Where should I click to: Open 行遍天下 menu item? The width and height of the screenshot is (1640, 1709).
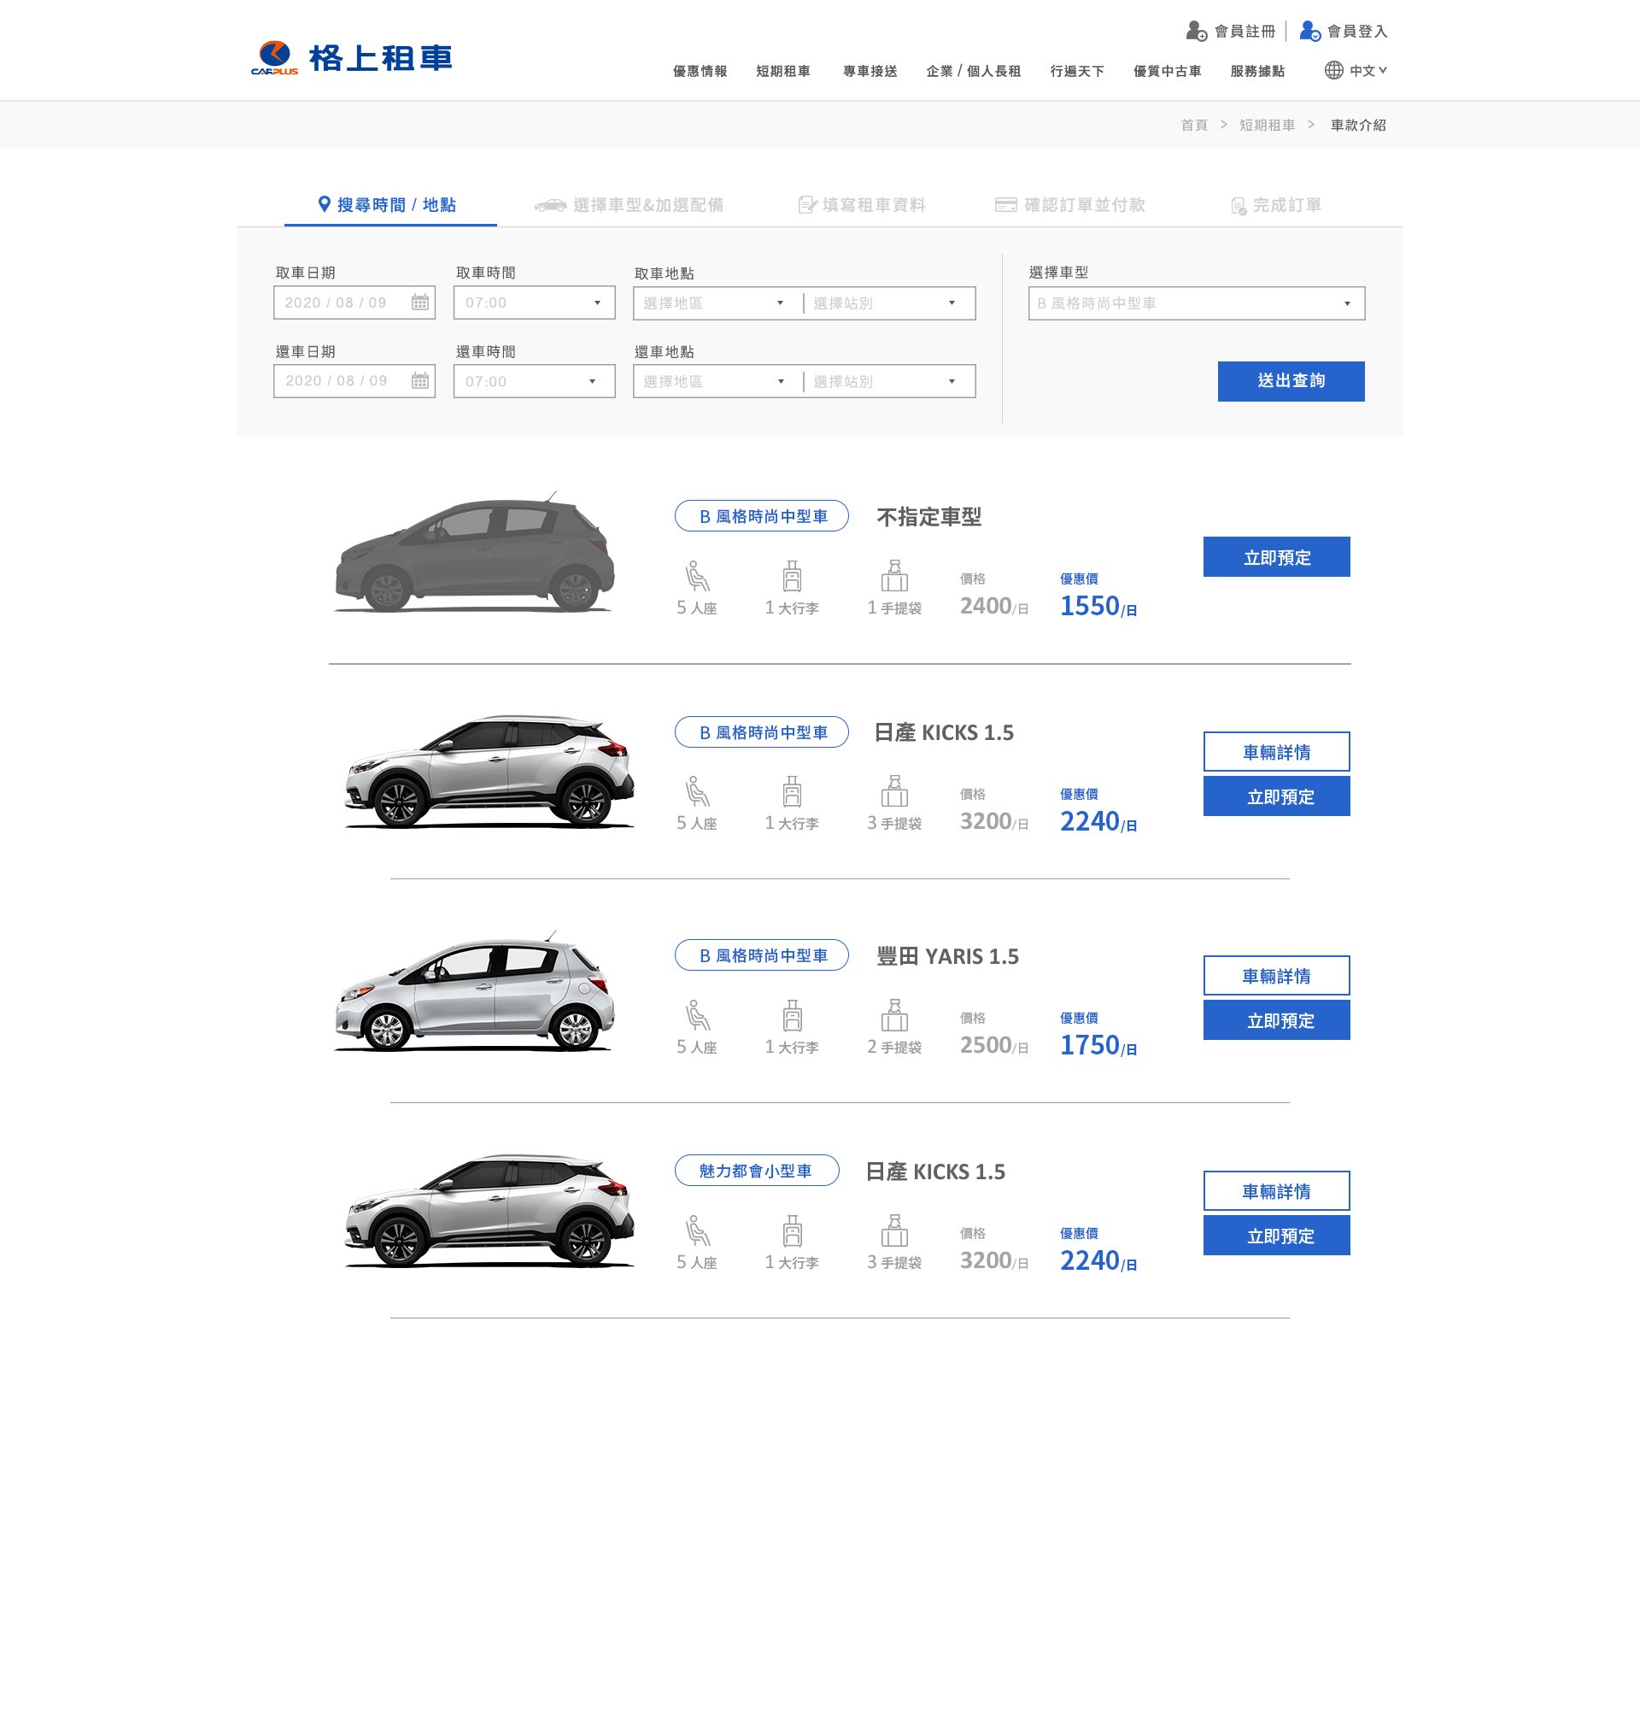click(x=1077, y=72)
